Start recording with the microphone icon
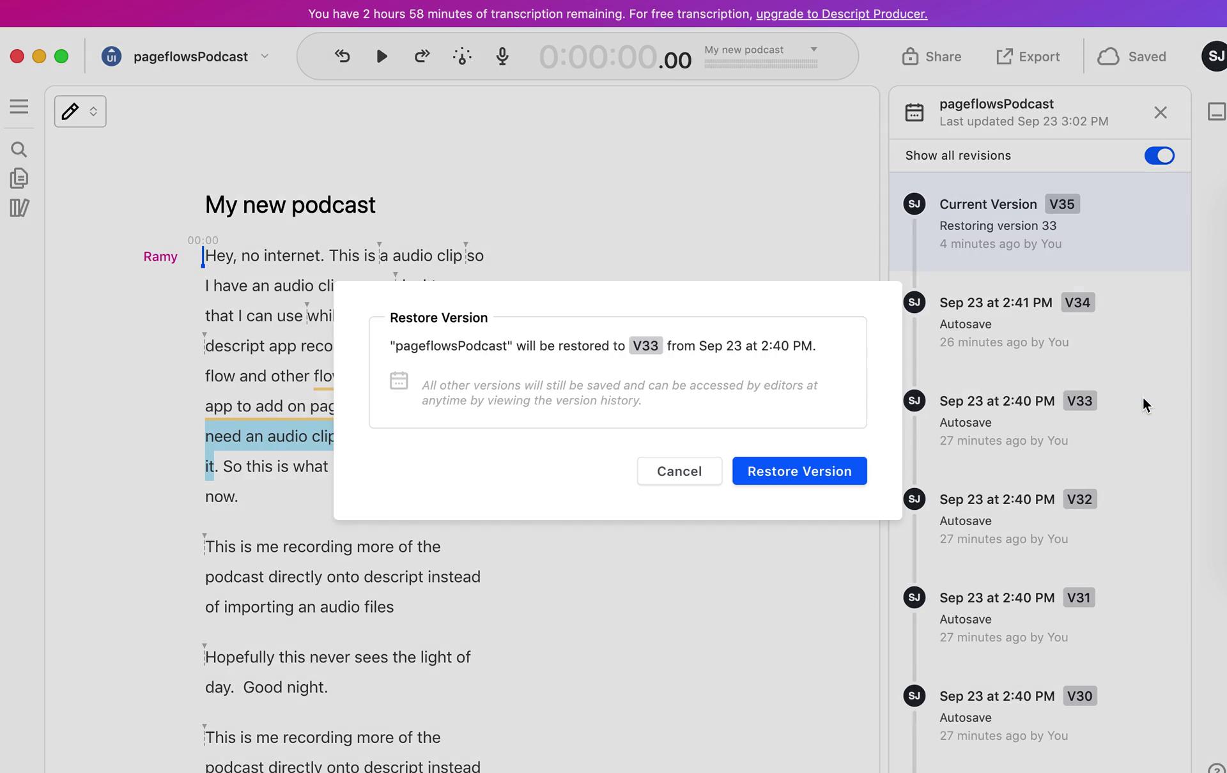The width and height of the screenshot is (1227, 773). tap(502, 56)
